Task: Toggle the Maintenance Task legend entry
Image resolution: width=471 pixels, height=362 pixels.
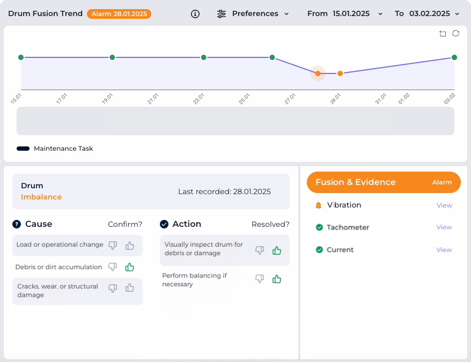Action: point(55,149)
